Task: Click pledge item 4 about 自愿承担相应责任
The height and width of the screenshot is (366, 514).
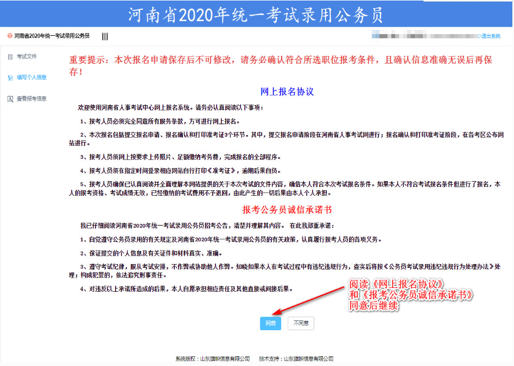Action: pos(187,289)
